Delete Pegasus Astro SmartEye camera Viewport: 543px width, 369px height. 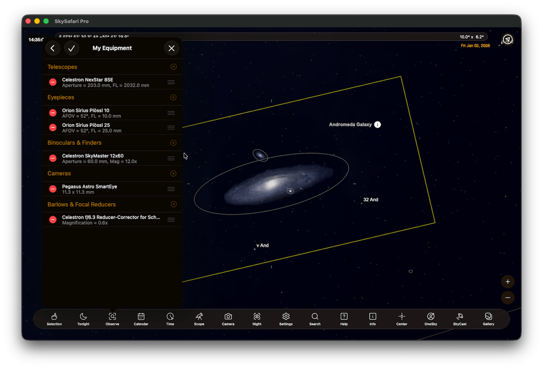coord(53,189)
